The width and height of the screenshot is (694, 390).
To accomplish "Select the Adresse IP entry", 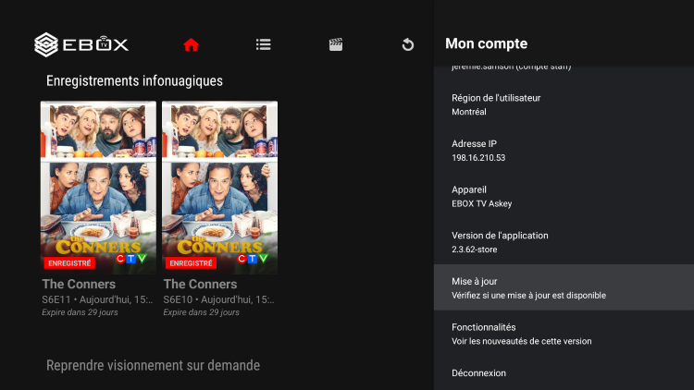I will pyautogui.click(x=564, y=150).
